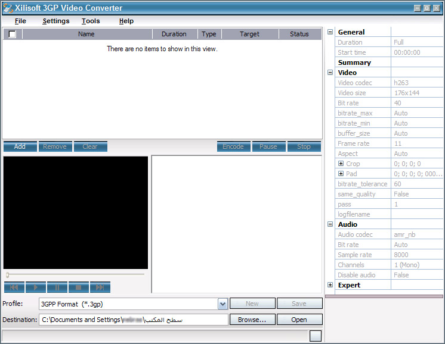
Task: Select the Video Bit rate value 40
Action: (x=417, y=103)
